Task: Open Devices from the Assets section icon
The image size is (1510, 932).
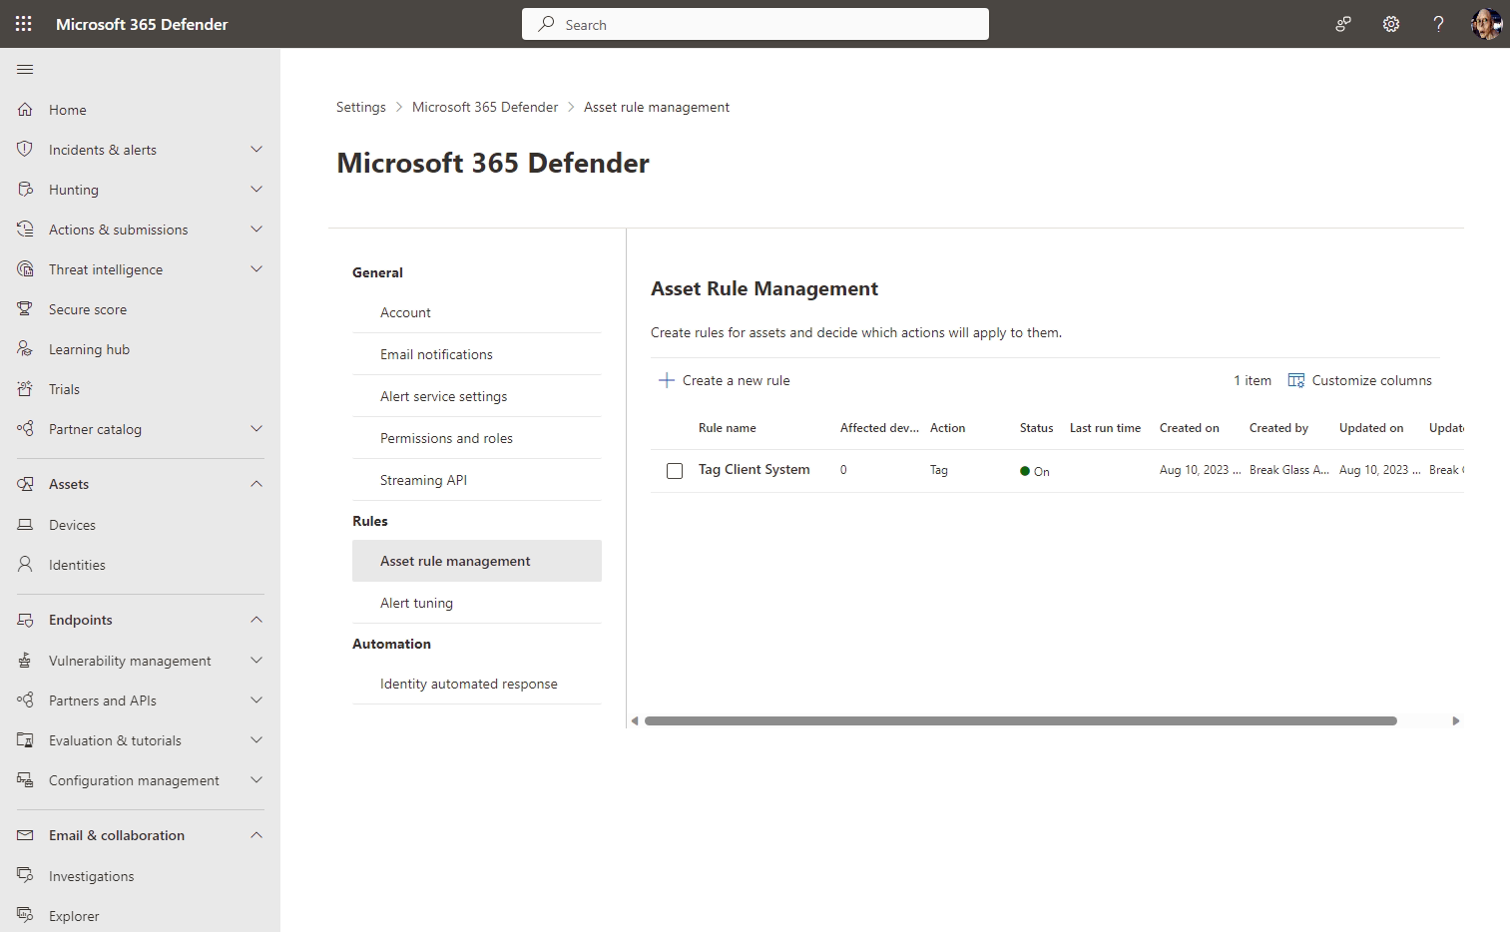Action: 24,524
